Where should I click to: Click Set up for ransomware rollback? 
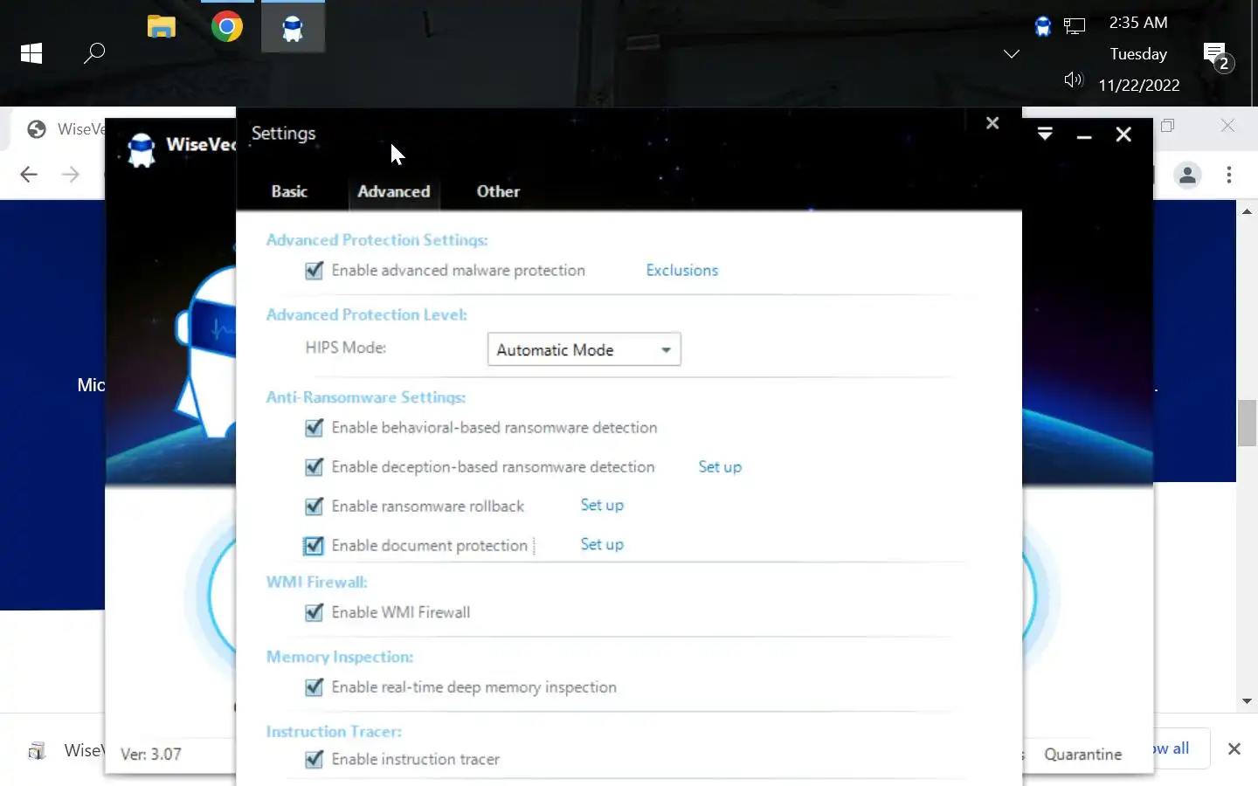602,506
